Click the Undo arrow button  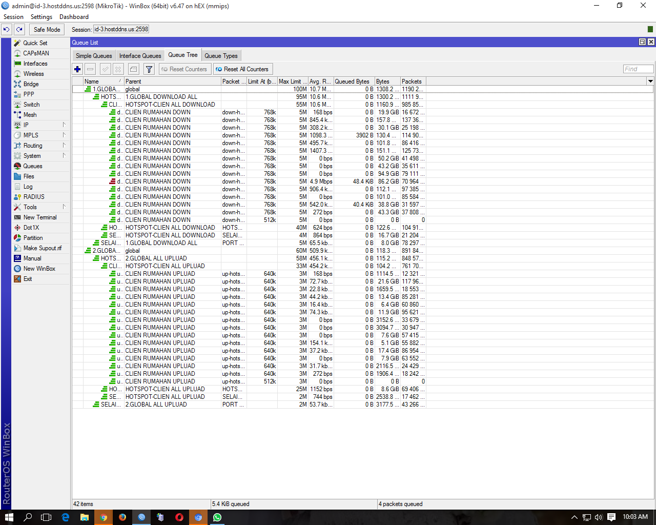click(7, 30)
